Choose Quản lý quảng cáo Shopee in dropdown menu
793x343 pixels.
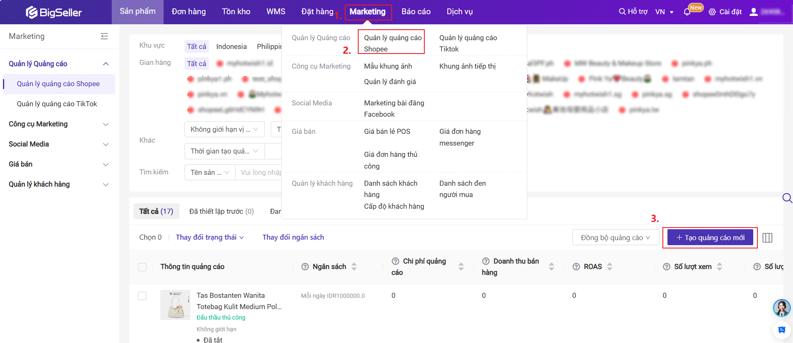point(393,43)
